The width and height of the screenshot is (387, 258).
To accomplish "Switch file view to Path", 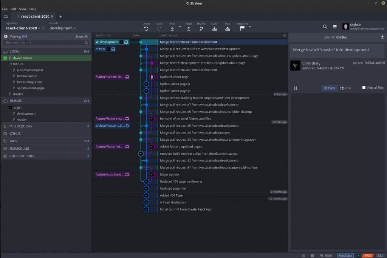I will tap(329, 88).
